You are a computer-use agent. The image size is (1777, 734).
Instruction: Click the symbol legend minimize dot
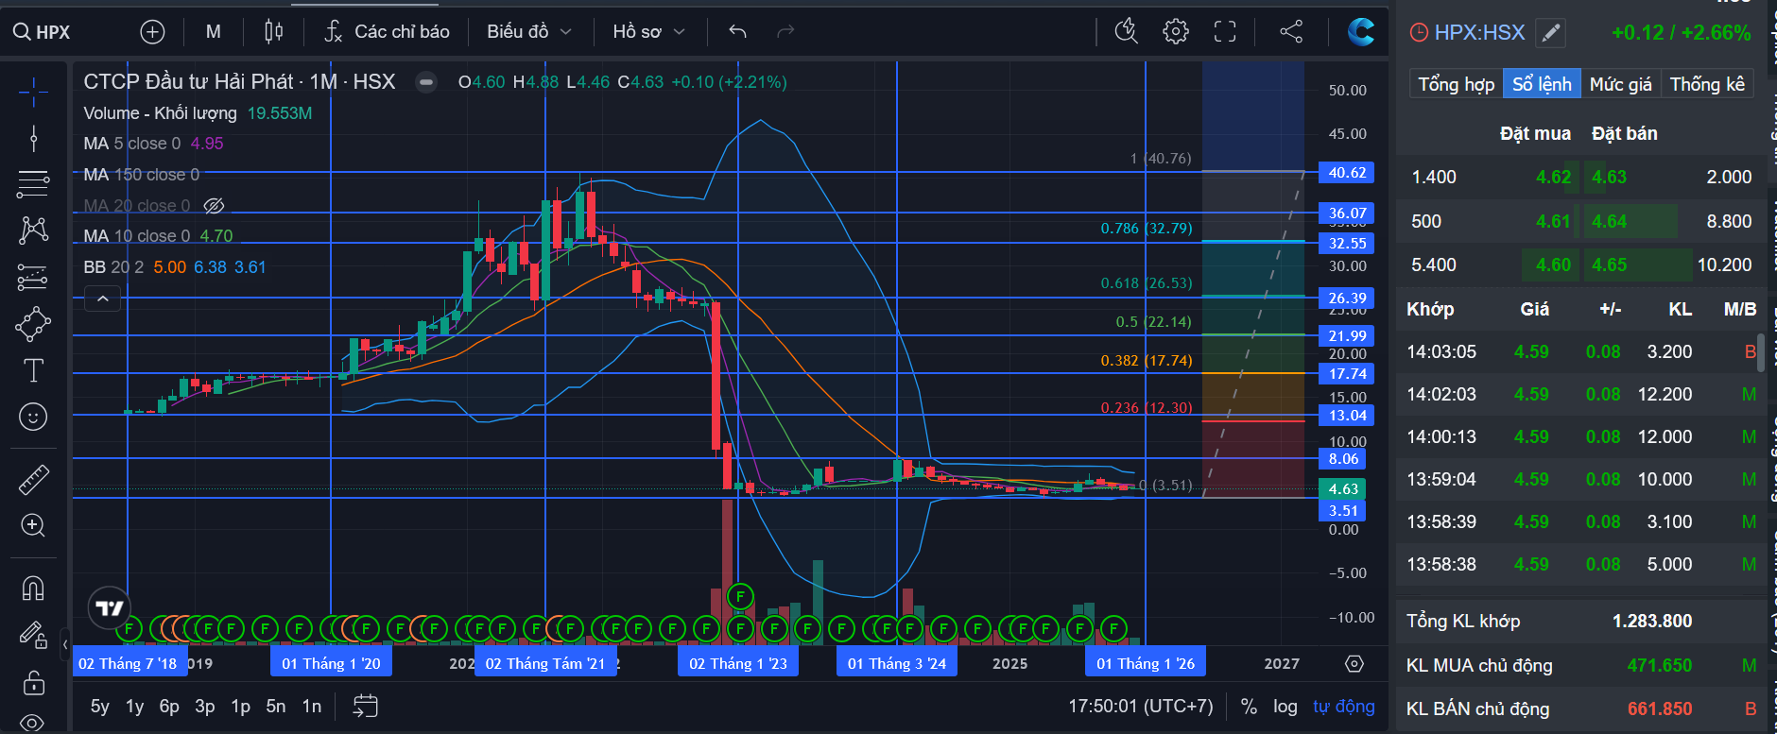coord(426,82)
